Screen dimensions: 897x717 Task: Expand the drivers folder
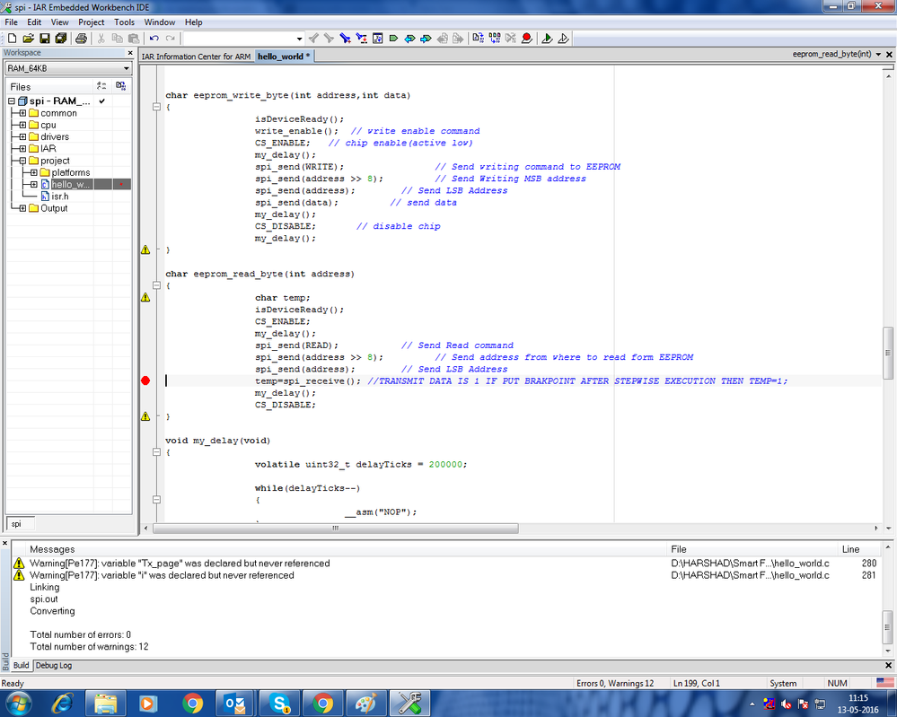pyautogui.click(x=22, y=136)
